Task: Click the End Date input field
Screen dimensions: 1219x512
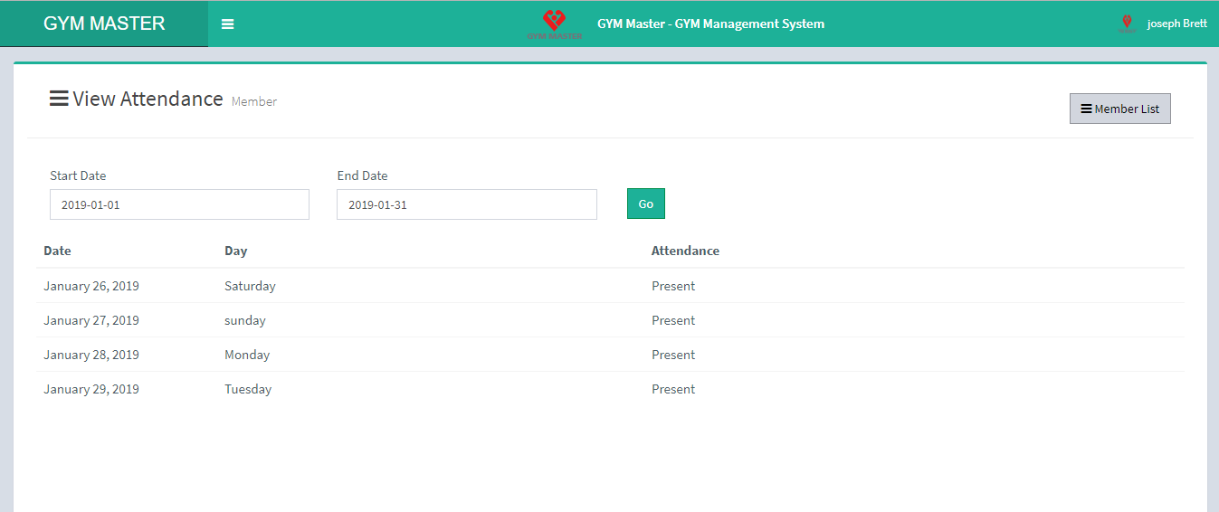Action: 466,204
